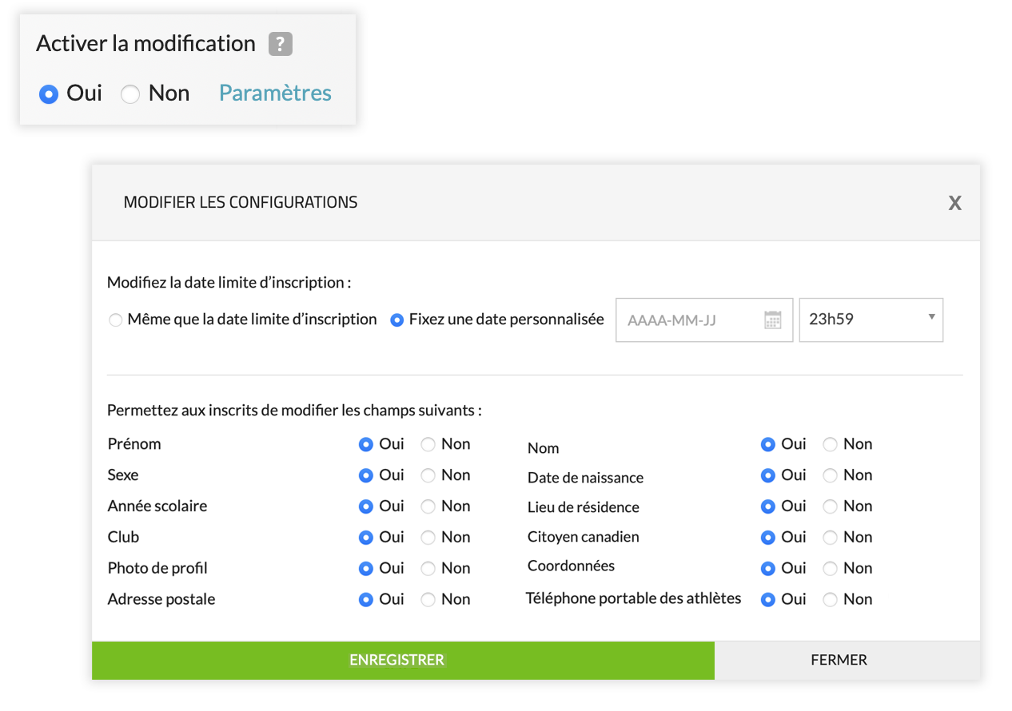Click the help question mark icon
Image resolution: width=1012 pixels, height=711 pixels.
(280, 44)
